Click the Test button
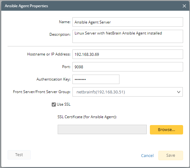The height and width of the screenshot is (168, 190). tap(19, 155)
